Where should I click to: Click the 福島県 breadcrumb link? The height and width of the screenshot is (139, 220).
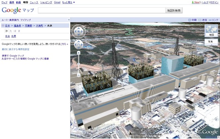17,26
